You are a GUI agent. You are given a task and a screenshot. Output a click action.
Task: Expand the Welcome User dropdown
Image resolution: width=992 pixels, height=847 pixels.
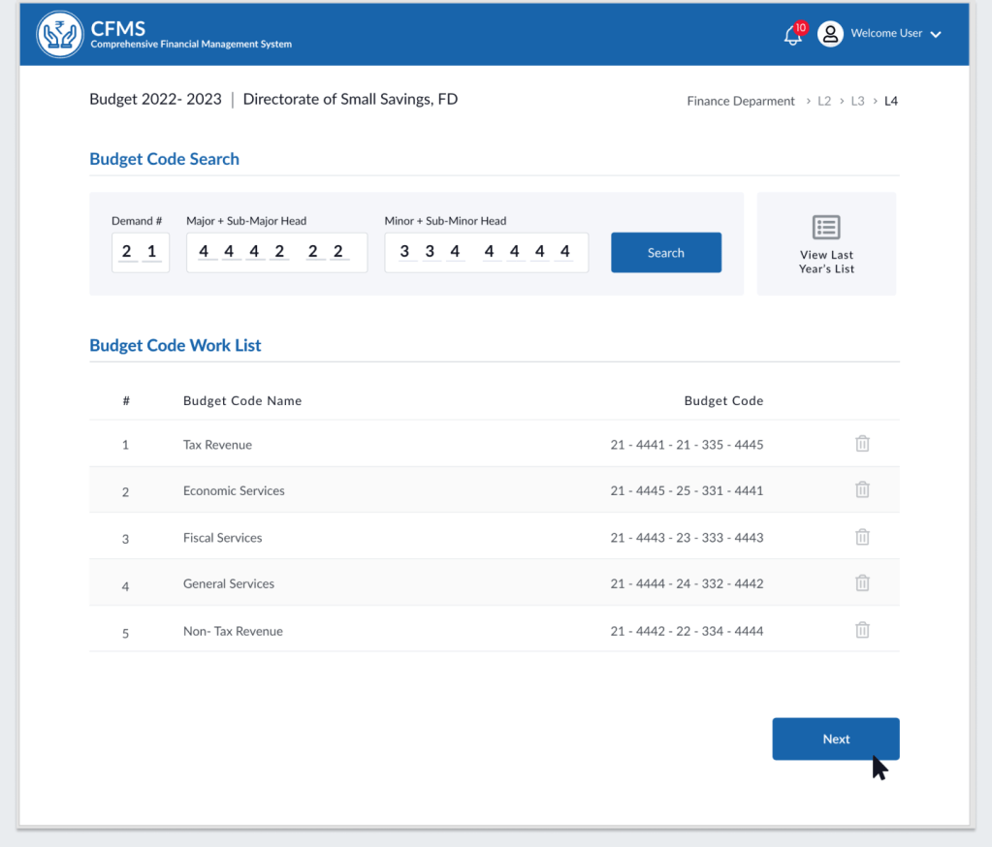click(935, 35)
